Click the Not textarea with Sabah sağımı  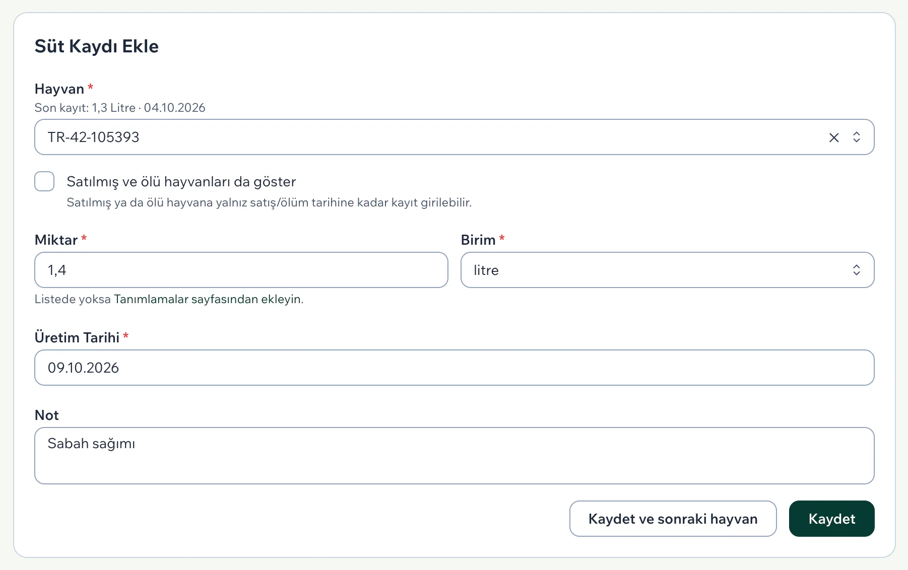[x=454, y=456]
